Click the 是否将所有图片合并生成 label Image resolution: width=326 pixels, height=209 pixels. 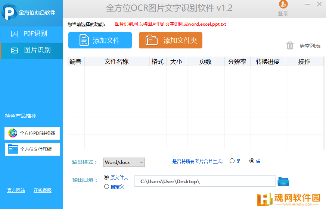pyautogui.click(x=198, y=161)
